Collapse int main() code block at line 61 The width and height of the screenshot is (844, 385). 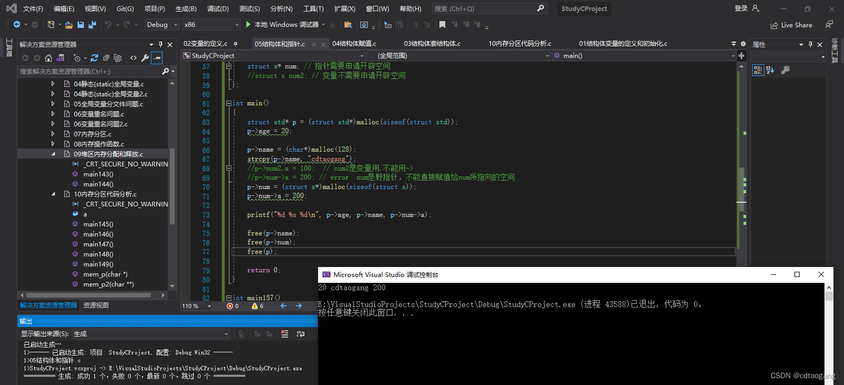click(228, 103)
